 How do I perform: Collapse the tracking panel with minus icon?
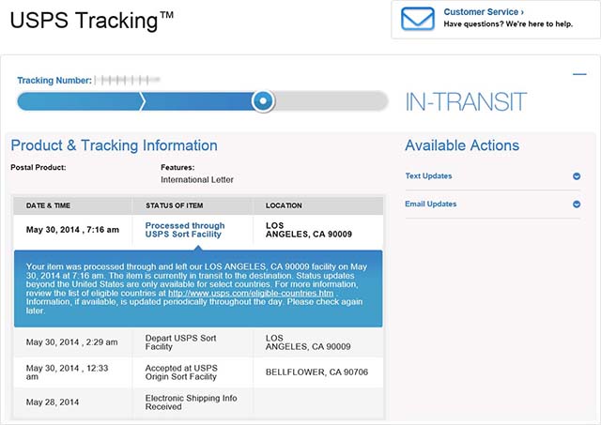[x=579, y=74]
